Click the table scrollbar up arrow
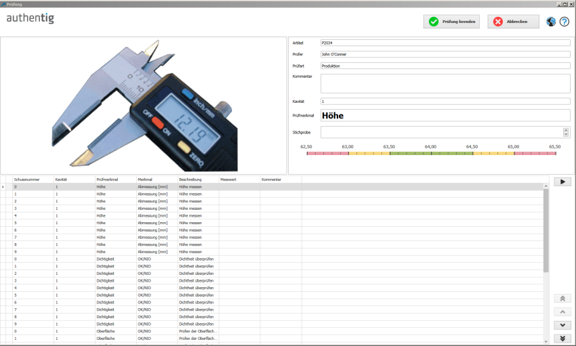The width and height of the screenshot is (576, 346). 546,186
